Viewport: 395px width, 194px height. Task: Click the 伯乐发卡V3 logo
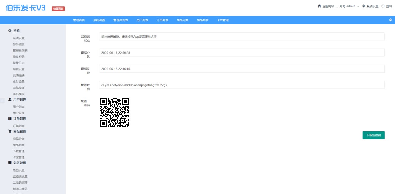pos(26,8)
